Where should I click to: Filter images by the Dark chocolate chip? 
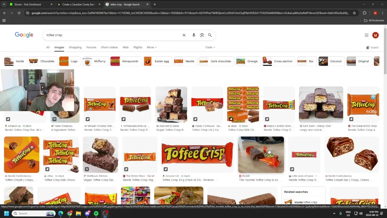coord(216,61)
